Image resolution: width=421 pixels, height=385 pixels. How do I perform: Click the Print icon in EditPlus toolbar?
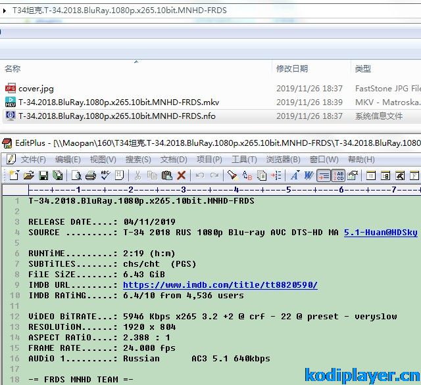coord(91,175)
